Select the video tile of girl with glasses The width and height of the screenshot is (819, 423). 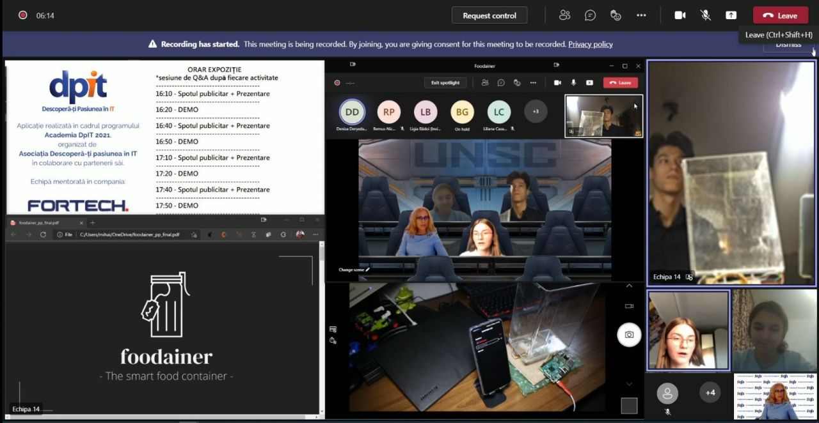pos(688,330)
